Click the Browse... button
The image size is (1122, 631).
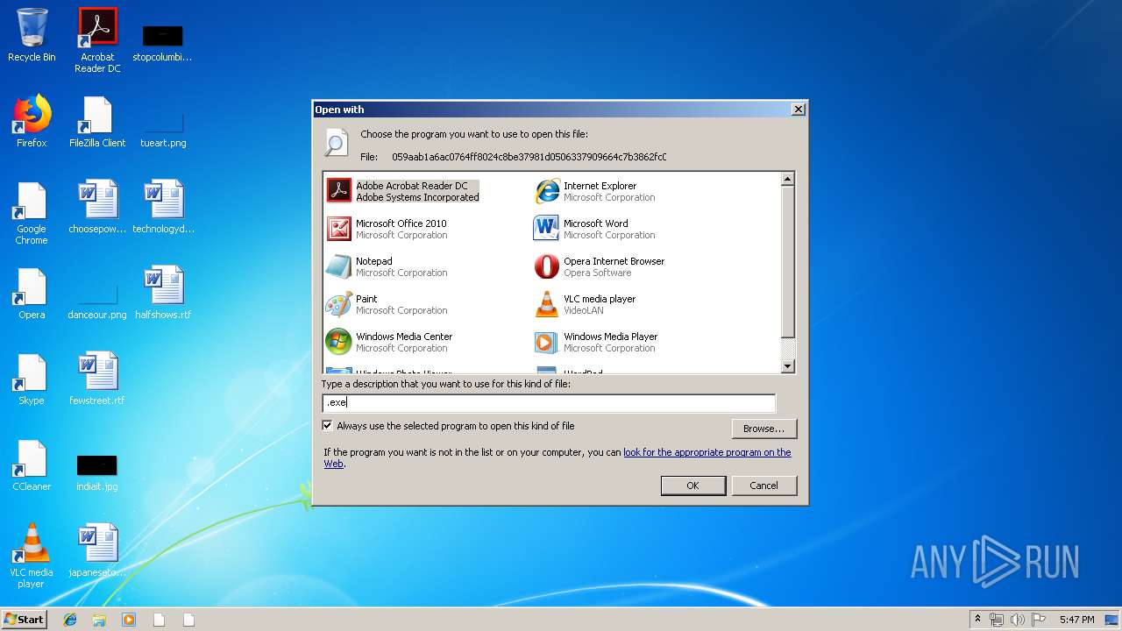click(x=764, y=429)
